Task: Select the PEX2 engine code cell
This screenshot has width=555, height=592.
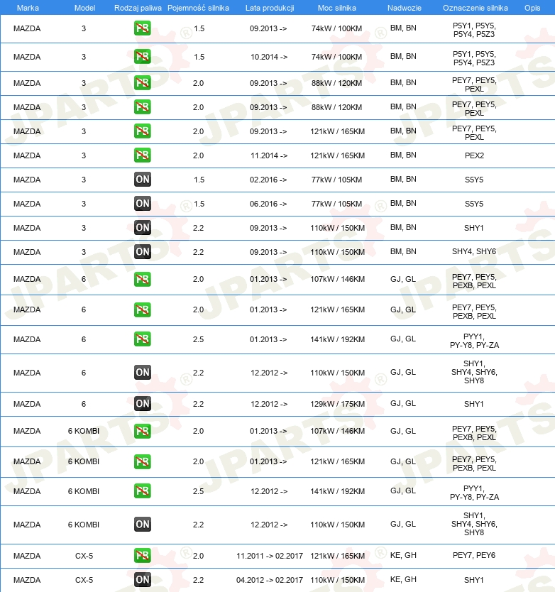Action: pos(474,155)
